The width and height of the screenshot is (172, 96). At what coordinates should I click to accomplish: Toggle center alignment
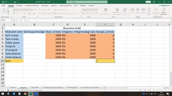[43, 13]
